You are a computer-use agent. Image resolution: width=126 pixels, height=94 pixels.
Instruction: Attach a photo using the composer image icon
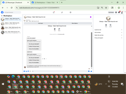coord(26,71)
